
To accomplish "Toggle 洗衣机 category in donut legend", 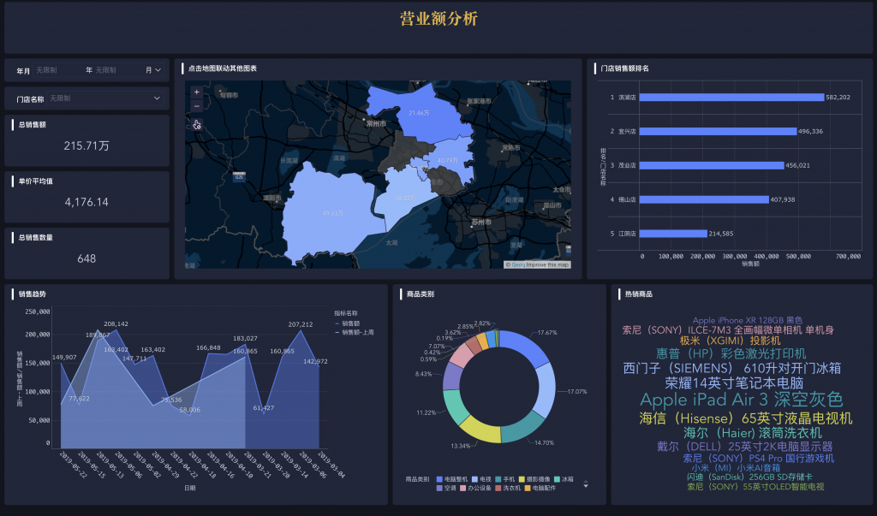I will 510,488.
